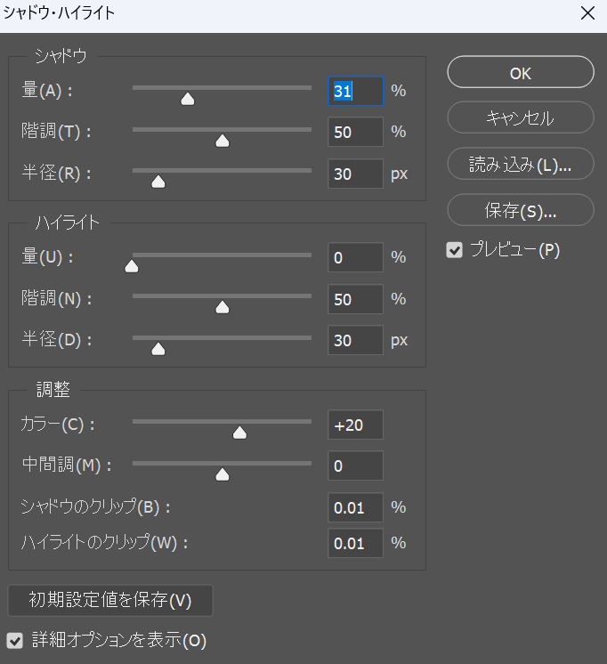607x664 pixels.
Task: Toggle the プレビュー(P) checkbox
Action: point(455,251)
